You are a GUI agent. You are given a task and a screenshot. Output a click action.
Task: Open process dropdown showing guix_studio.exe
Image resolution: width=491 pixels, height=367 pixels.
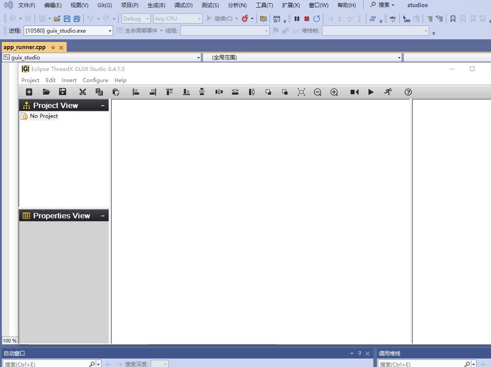[68, 31]
